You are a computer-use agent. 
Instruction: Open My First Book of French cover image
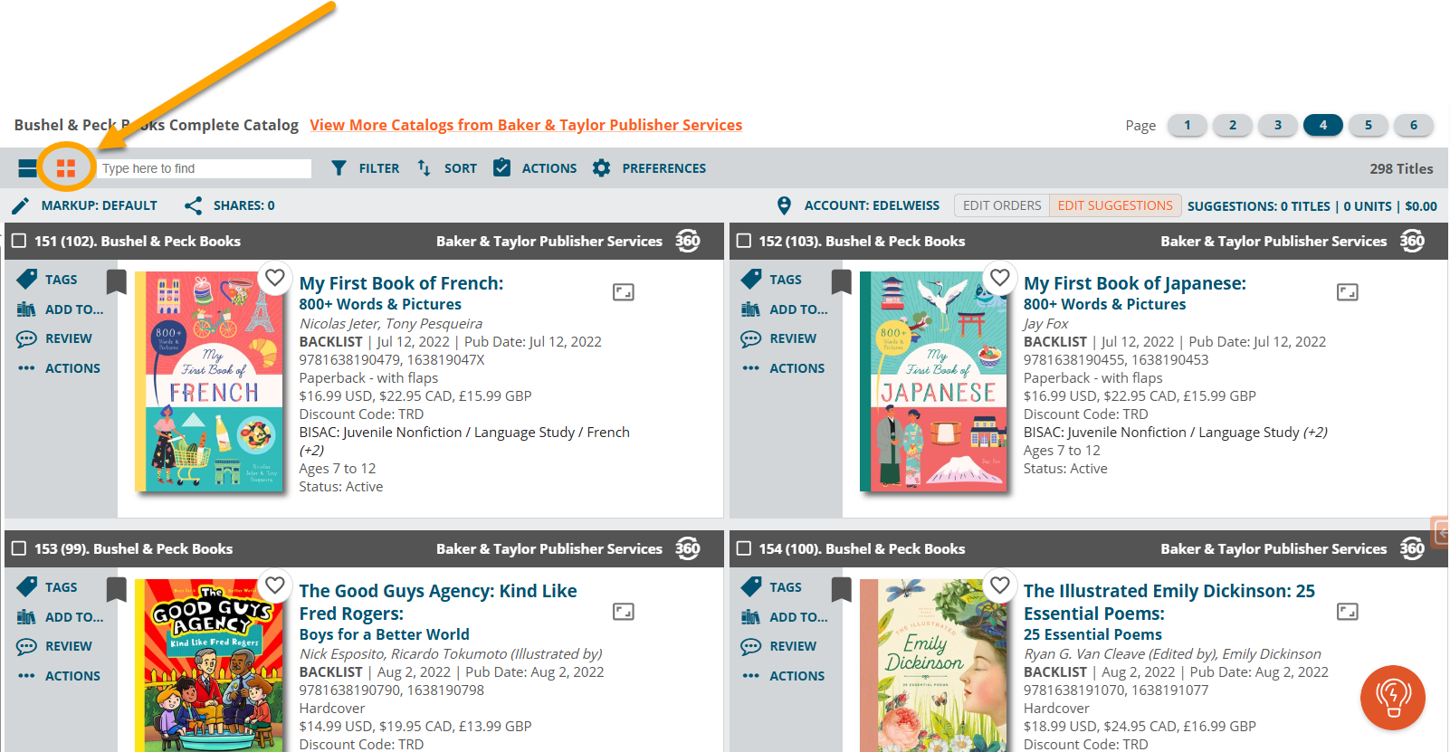click(209, 382)
